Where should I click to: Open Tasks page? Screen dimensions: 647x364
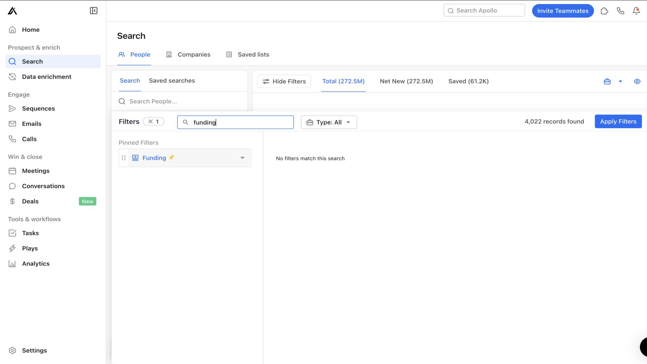click(53, 233)
